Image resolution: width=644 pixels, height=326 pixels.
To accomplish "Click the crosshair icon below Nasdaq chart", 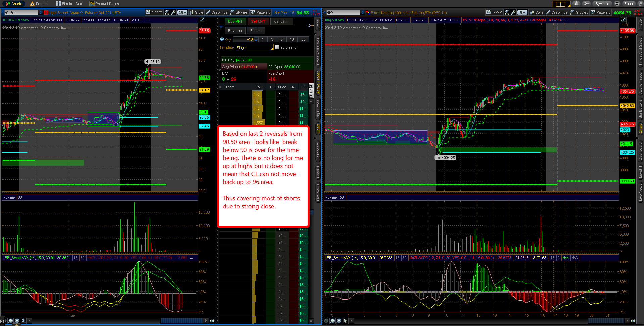I will (326, 321).
